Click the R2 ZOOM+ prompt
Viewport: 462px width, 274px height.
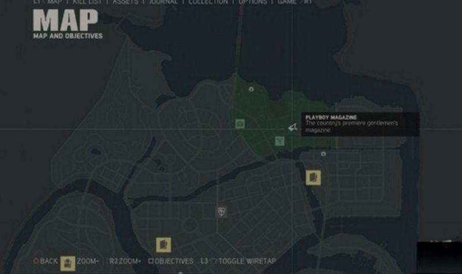pyautogui.click(x=124, y=261)
